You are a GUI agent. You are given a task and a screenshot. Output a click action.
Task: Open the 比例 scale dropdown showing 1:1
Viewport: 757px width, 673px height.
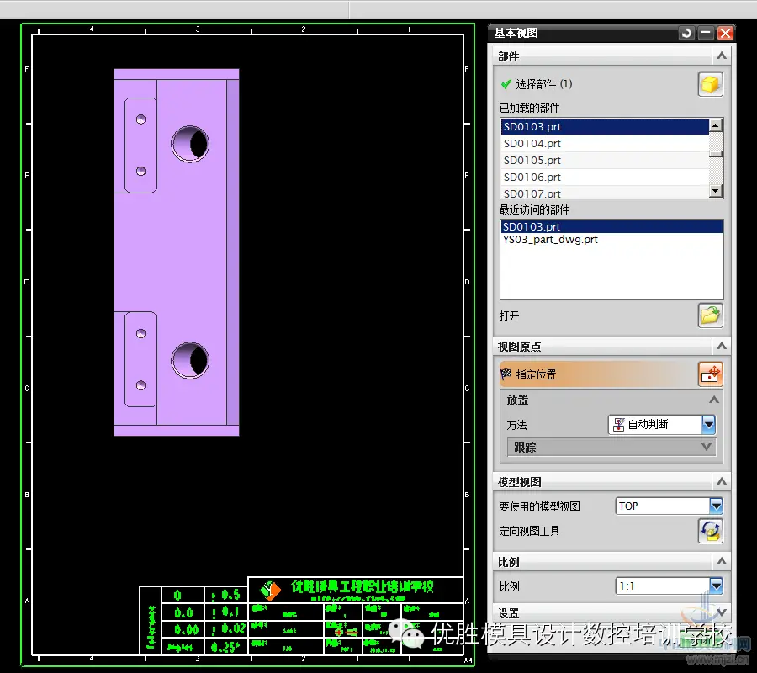click(716, 586)
